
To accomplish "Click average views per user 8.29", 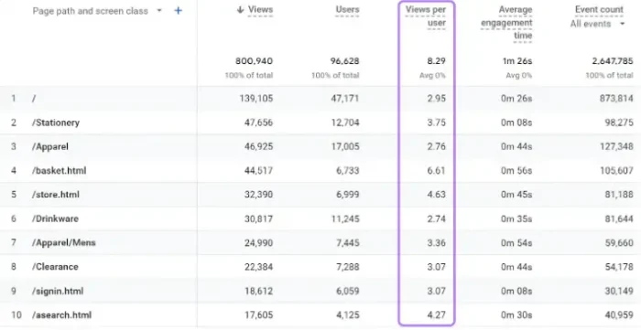I will pos(436,61).
